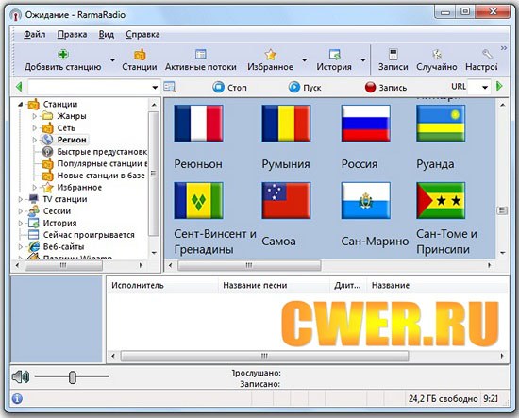Start recording with Запись
This screenshot has height=418, width=519.
click(386, 88)
